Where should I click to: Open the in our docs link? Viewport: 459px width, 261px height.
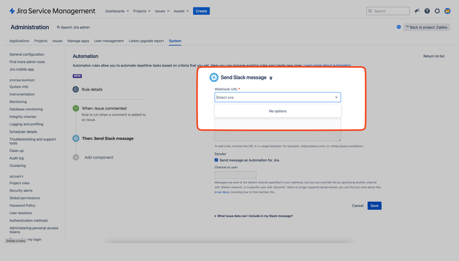(222, 192)
